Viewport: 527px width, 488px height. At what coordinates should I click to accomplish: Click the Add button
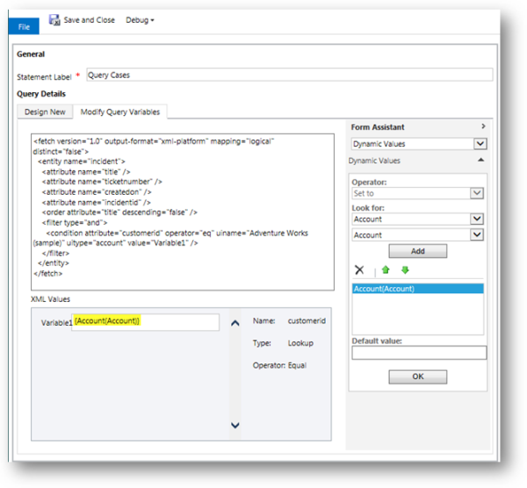pos(418,251)
